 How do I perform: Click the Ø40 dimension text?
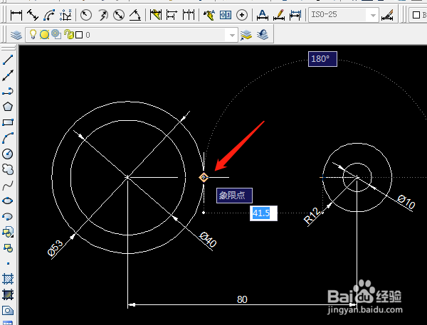pyautogui.click(x=208, y=240)
